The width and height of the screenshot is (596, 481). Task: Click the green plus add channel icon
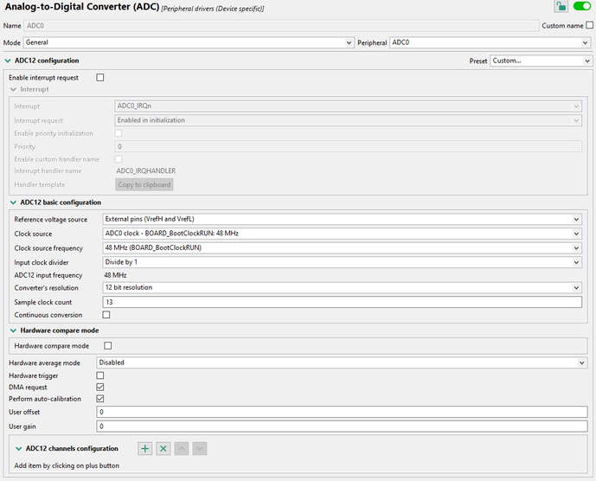click(144, 449)
